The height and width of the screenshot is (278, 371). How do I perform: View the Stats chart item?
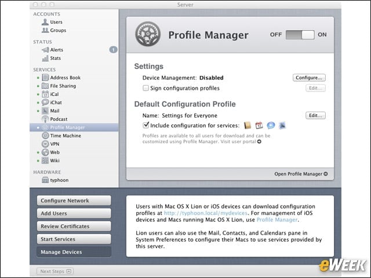click(52, 58)
